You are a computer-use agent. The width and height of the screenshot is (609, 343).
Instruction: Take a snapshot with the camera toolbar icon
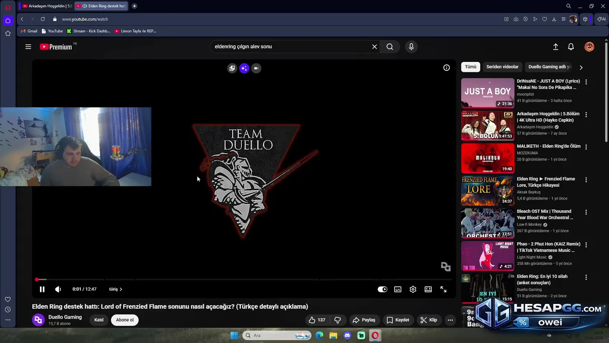pyautogui.click(x=516, y=19)
